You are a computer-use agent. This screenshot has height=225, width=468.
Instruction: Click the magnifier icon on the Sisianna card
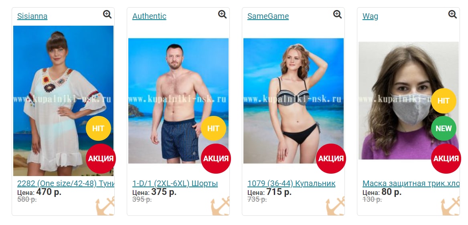pos(107,14)
